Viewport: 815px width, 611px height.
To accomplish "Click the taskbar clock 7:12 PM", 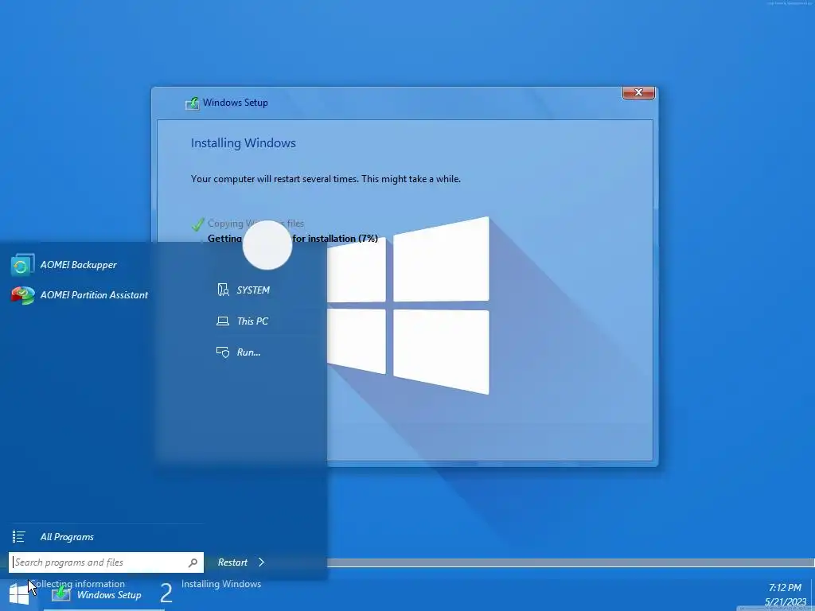I will (785, 588).
